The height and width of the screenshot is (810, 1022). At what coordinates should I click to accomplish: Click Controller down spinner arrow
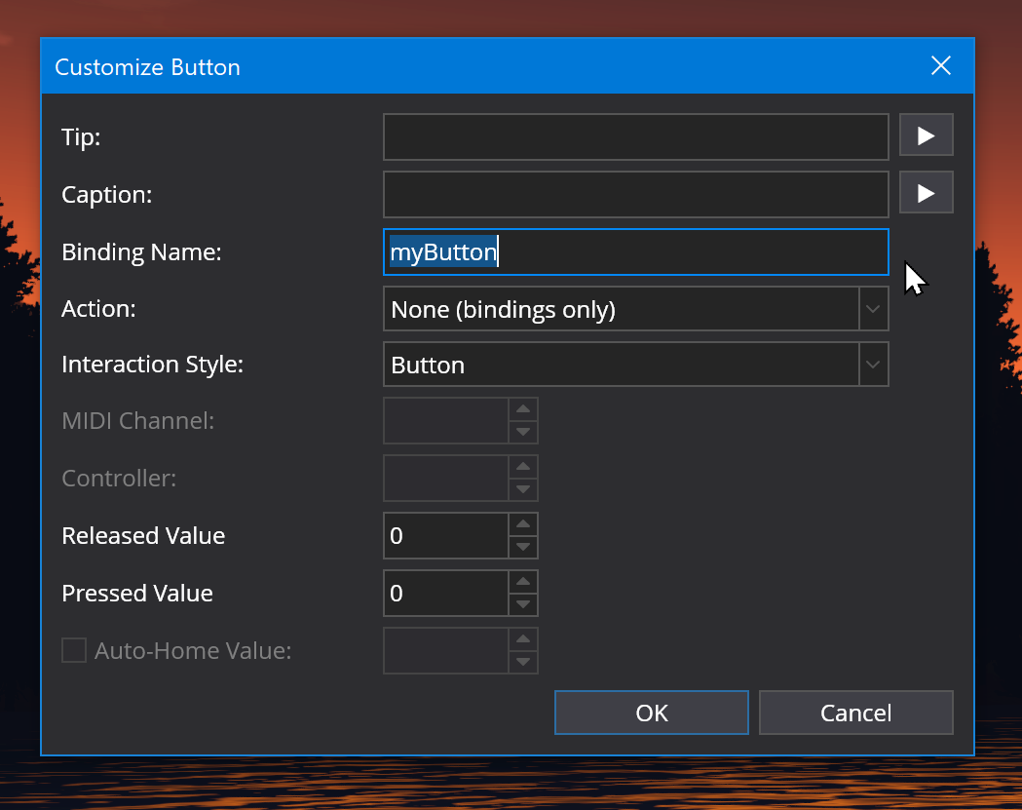[523, 489]
